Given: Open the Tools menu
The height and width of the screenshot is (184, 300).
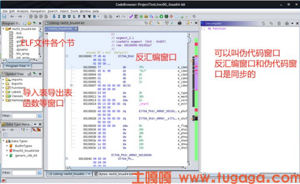Looking at the screenshot, I should tap(74, 11).
